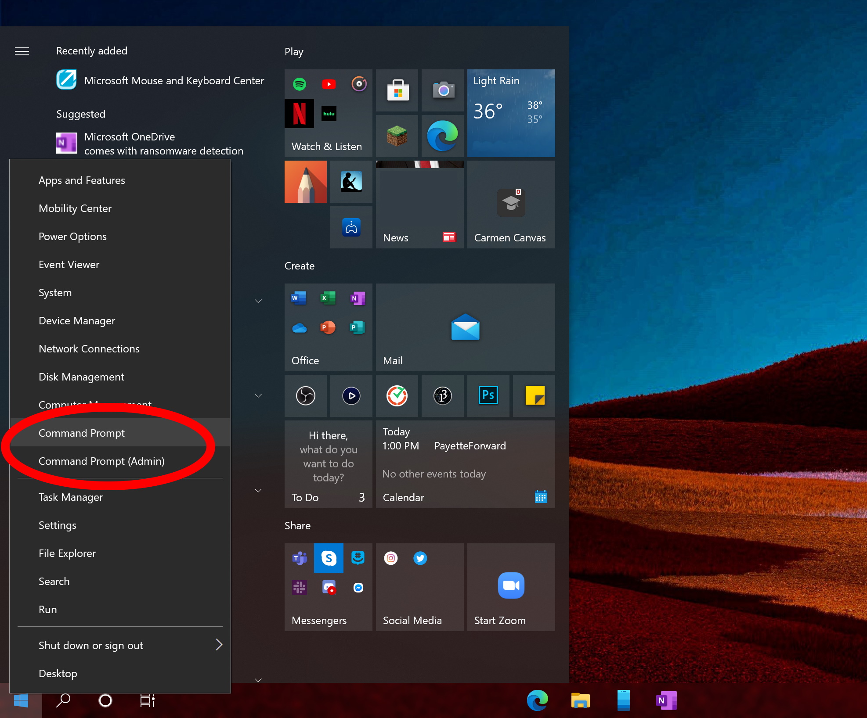867x718 pixels.
Task: Select the Skype tile under Messengers
Action: tap(329, 558)
